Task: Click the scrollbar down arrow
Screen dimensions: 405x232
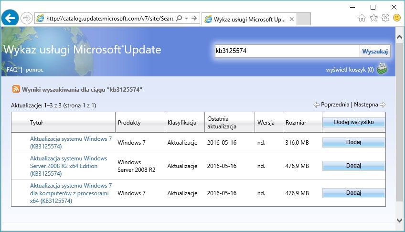Action: 399,220
